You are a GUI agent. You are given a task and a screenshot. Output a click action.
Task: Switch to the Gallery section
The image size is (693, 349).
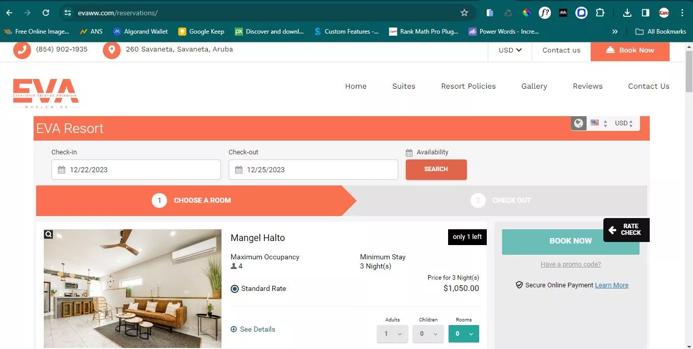click(534, 86)
